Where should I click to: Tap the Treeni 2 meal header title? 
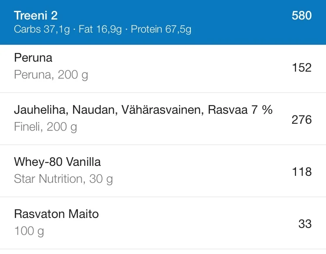click(36, 16)
